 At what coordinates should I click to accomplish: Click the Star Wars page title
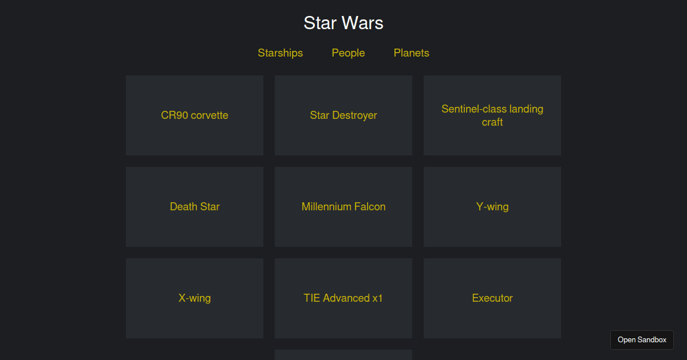point(343,23)
